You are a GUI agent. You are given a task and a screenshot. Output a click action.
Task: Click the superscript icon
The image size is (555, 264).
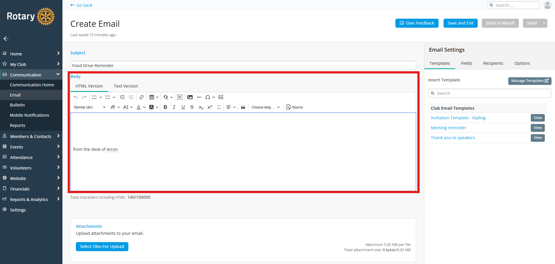point(210,107)
